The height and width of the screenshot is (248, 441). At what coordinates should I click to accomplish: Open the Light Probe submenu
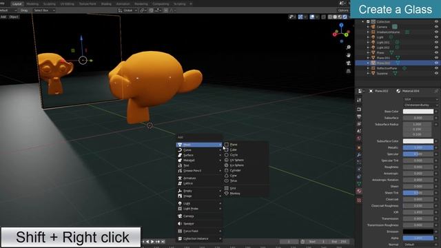pyautogui.click(x=199, y=209)
